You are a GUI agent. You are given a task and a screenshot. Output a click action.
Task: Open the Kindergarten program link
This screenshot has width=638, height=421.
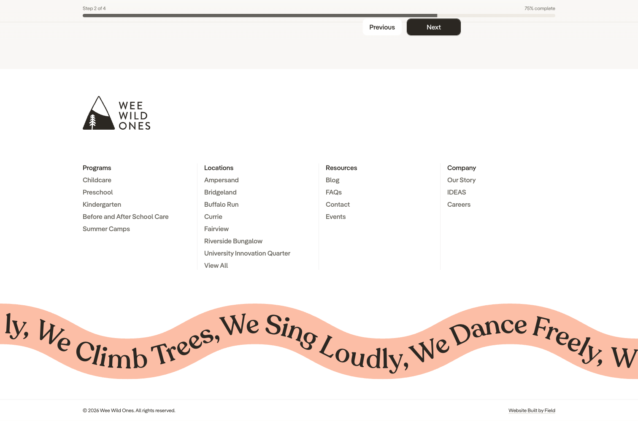(x=102, y=204)
